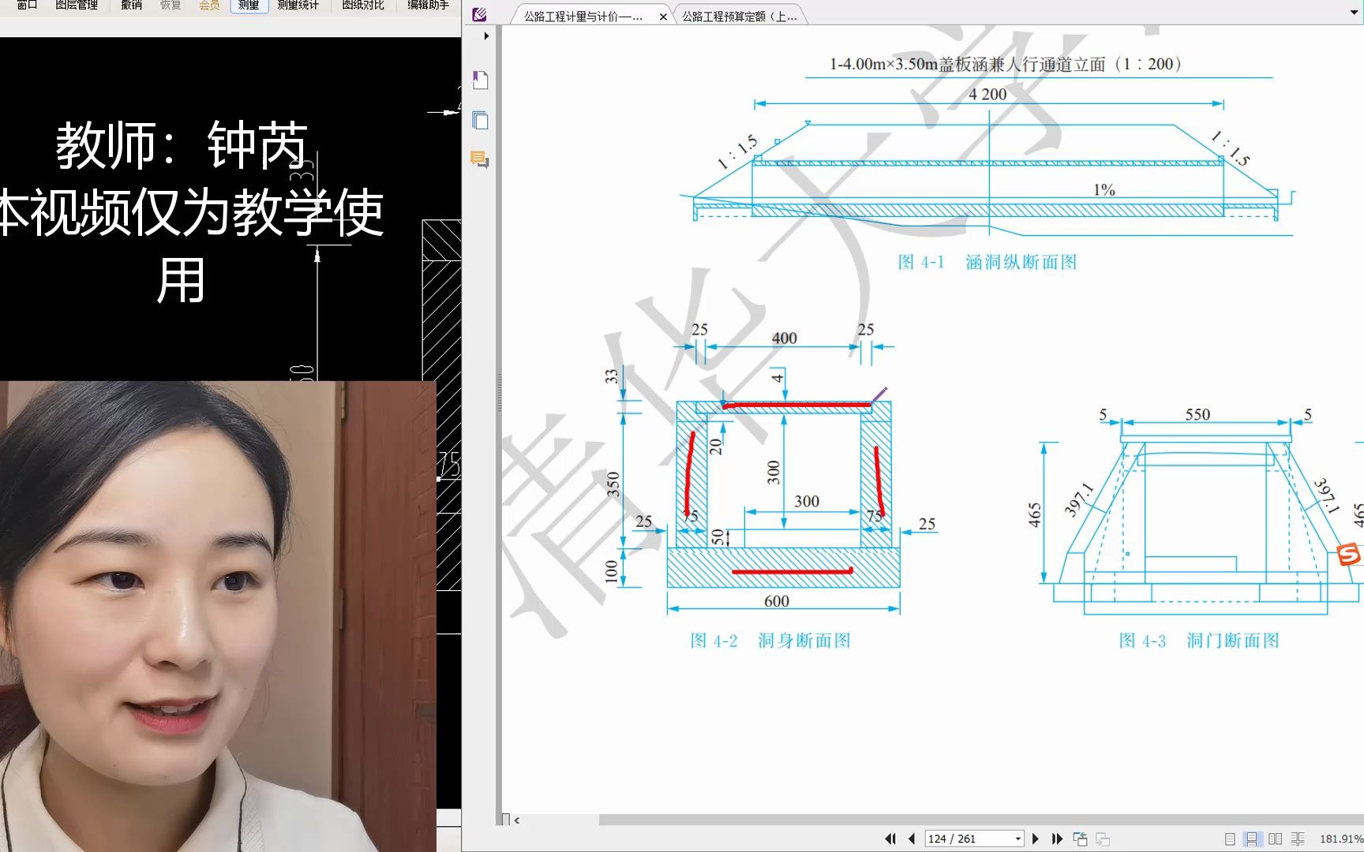
Task: Close the 公路工程计量与计价 tab
Action: coord(663,16)
